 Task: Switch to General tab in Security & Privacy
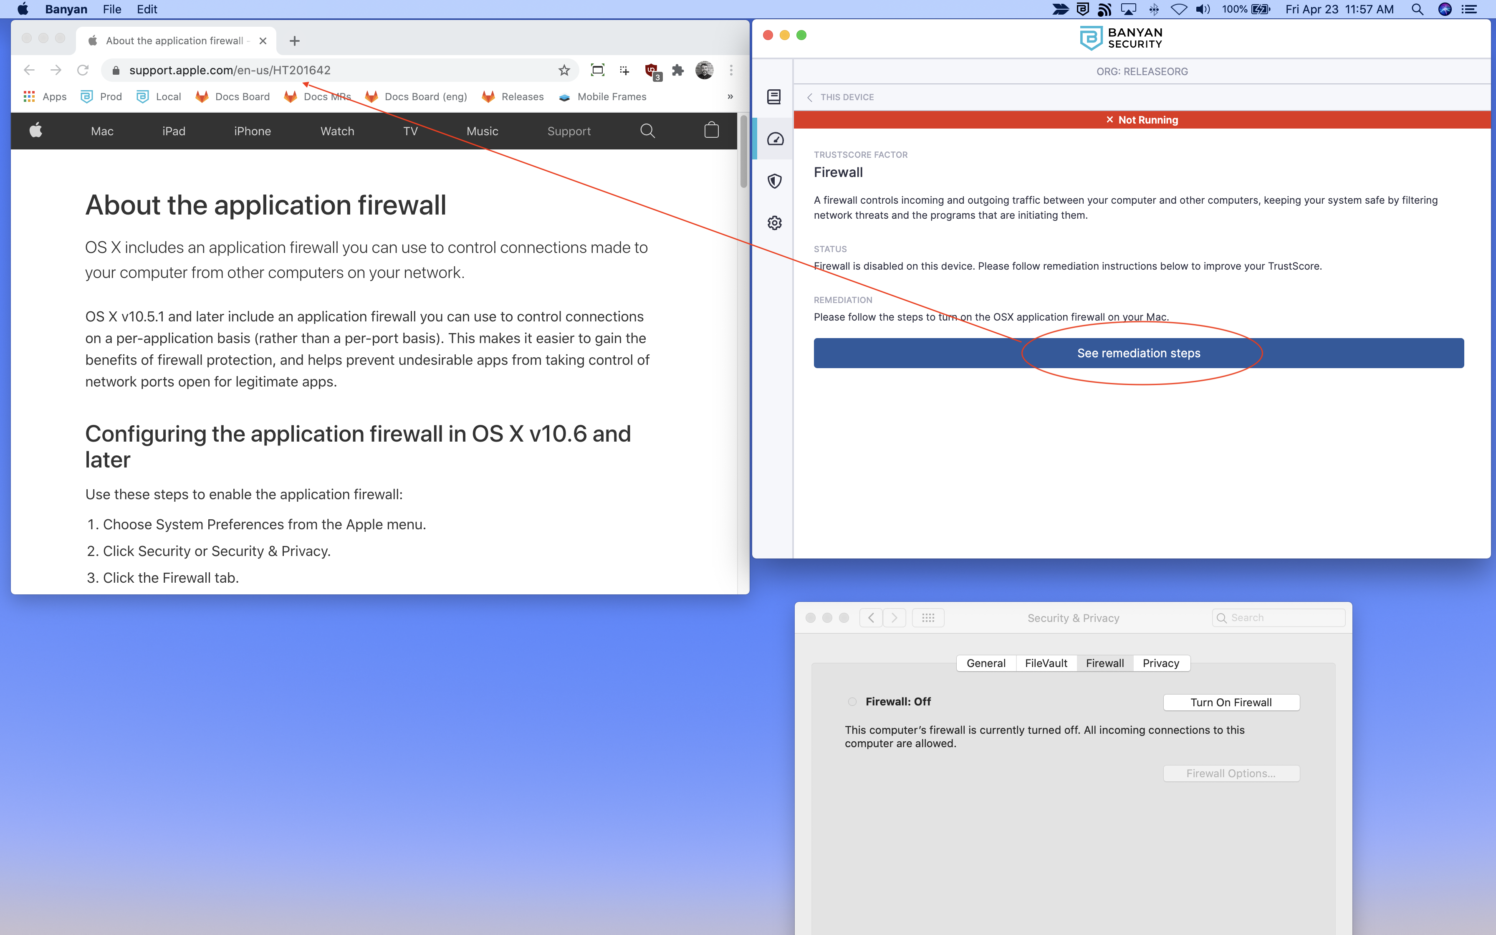tap(986, 663)
